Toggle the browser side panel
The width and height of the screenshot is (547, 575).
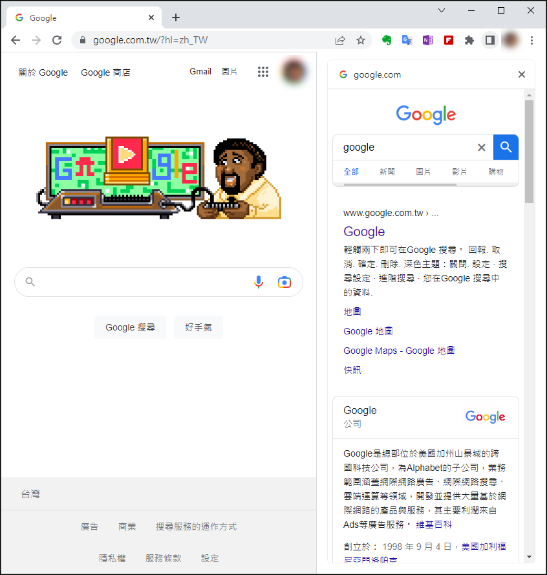coord(490,40)
